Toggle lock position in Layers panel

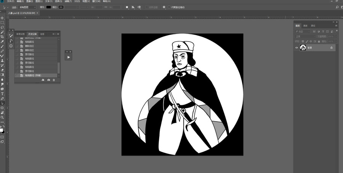[x=311, y=41]
